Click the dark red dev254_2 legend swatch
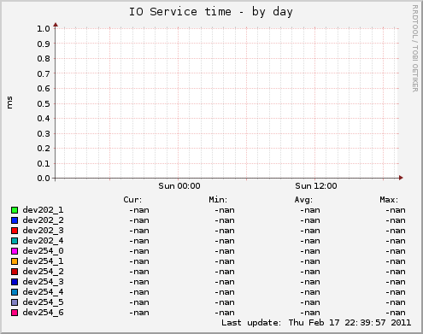This screenshot has width=423, height=334. [x=15, y=272]
